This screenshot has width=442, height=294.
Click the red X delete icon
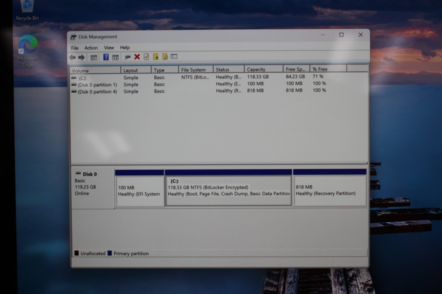click(137, 57)
